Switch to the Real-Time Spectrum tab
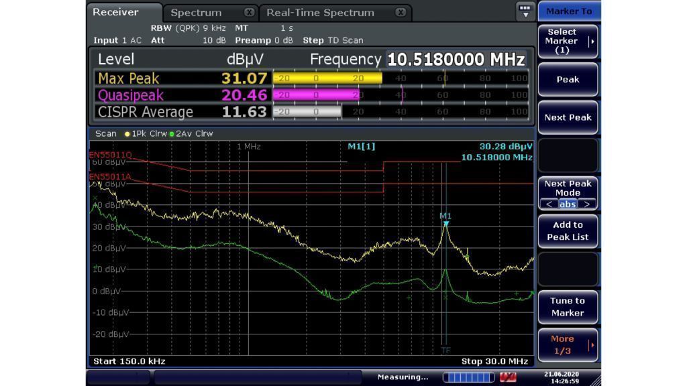This screenshot has height=386, width=687. [x=320, y=13]
